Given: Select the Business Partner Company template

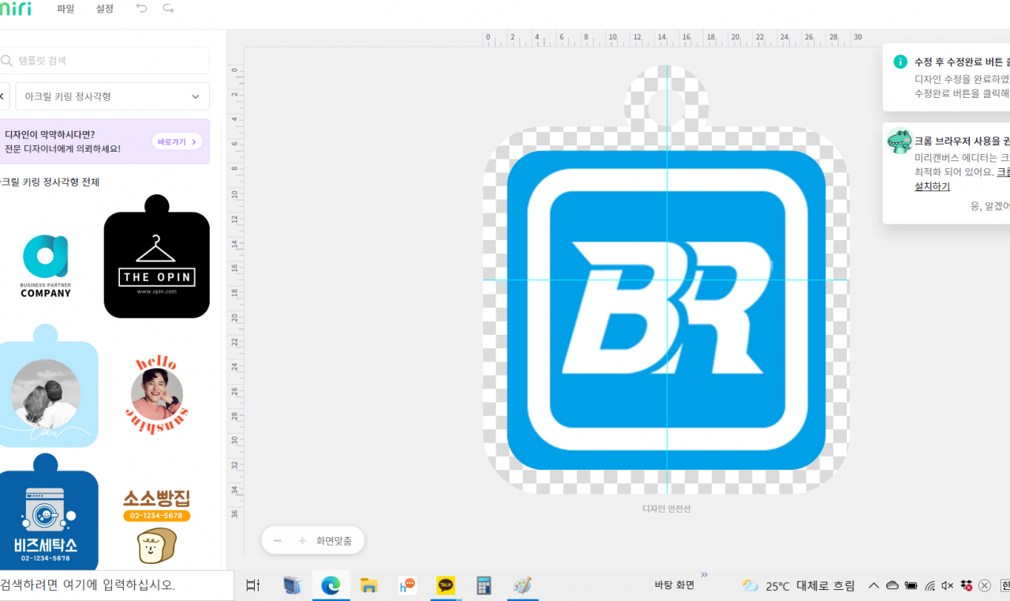Looking at the screenshot, I should pos(46,265).
